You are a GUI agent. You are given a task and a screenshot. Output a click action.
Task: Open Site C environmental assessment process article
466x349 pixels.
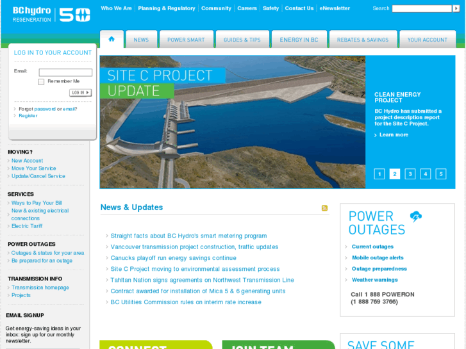(x=195, y=269)
